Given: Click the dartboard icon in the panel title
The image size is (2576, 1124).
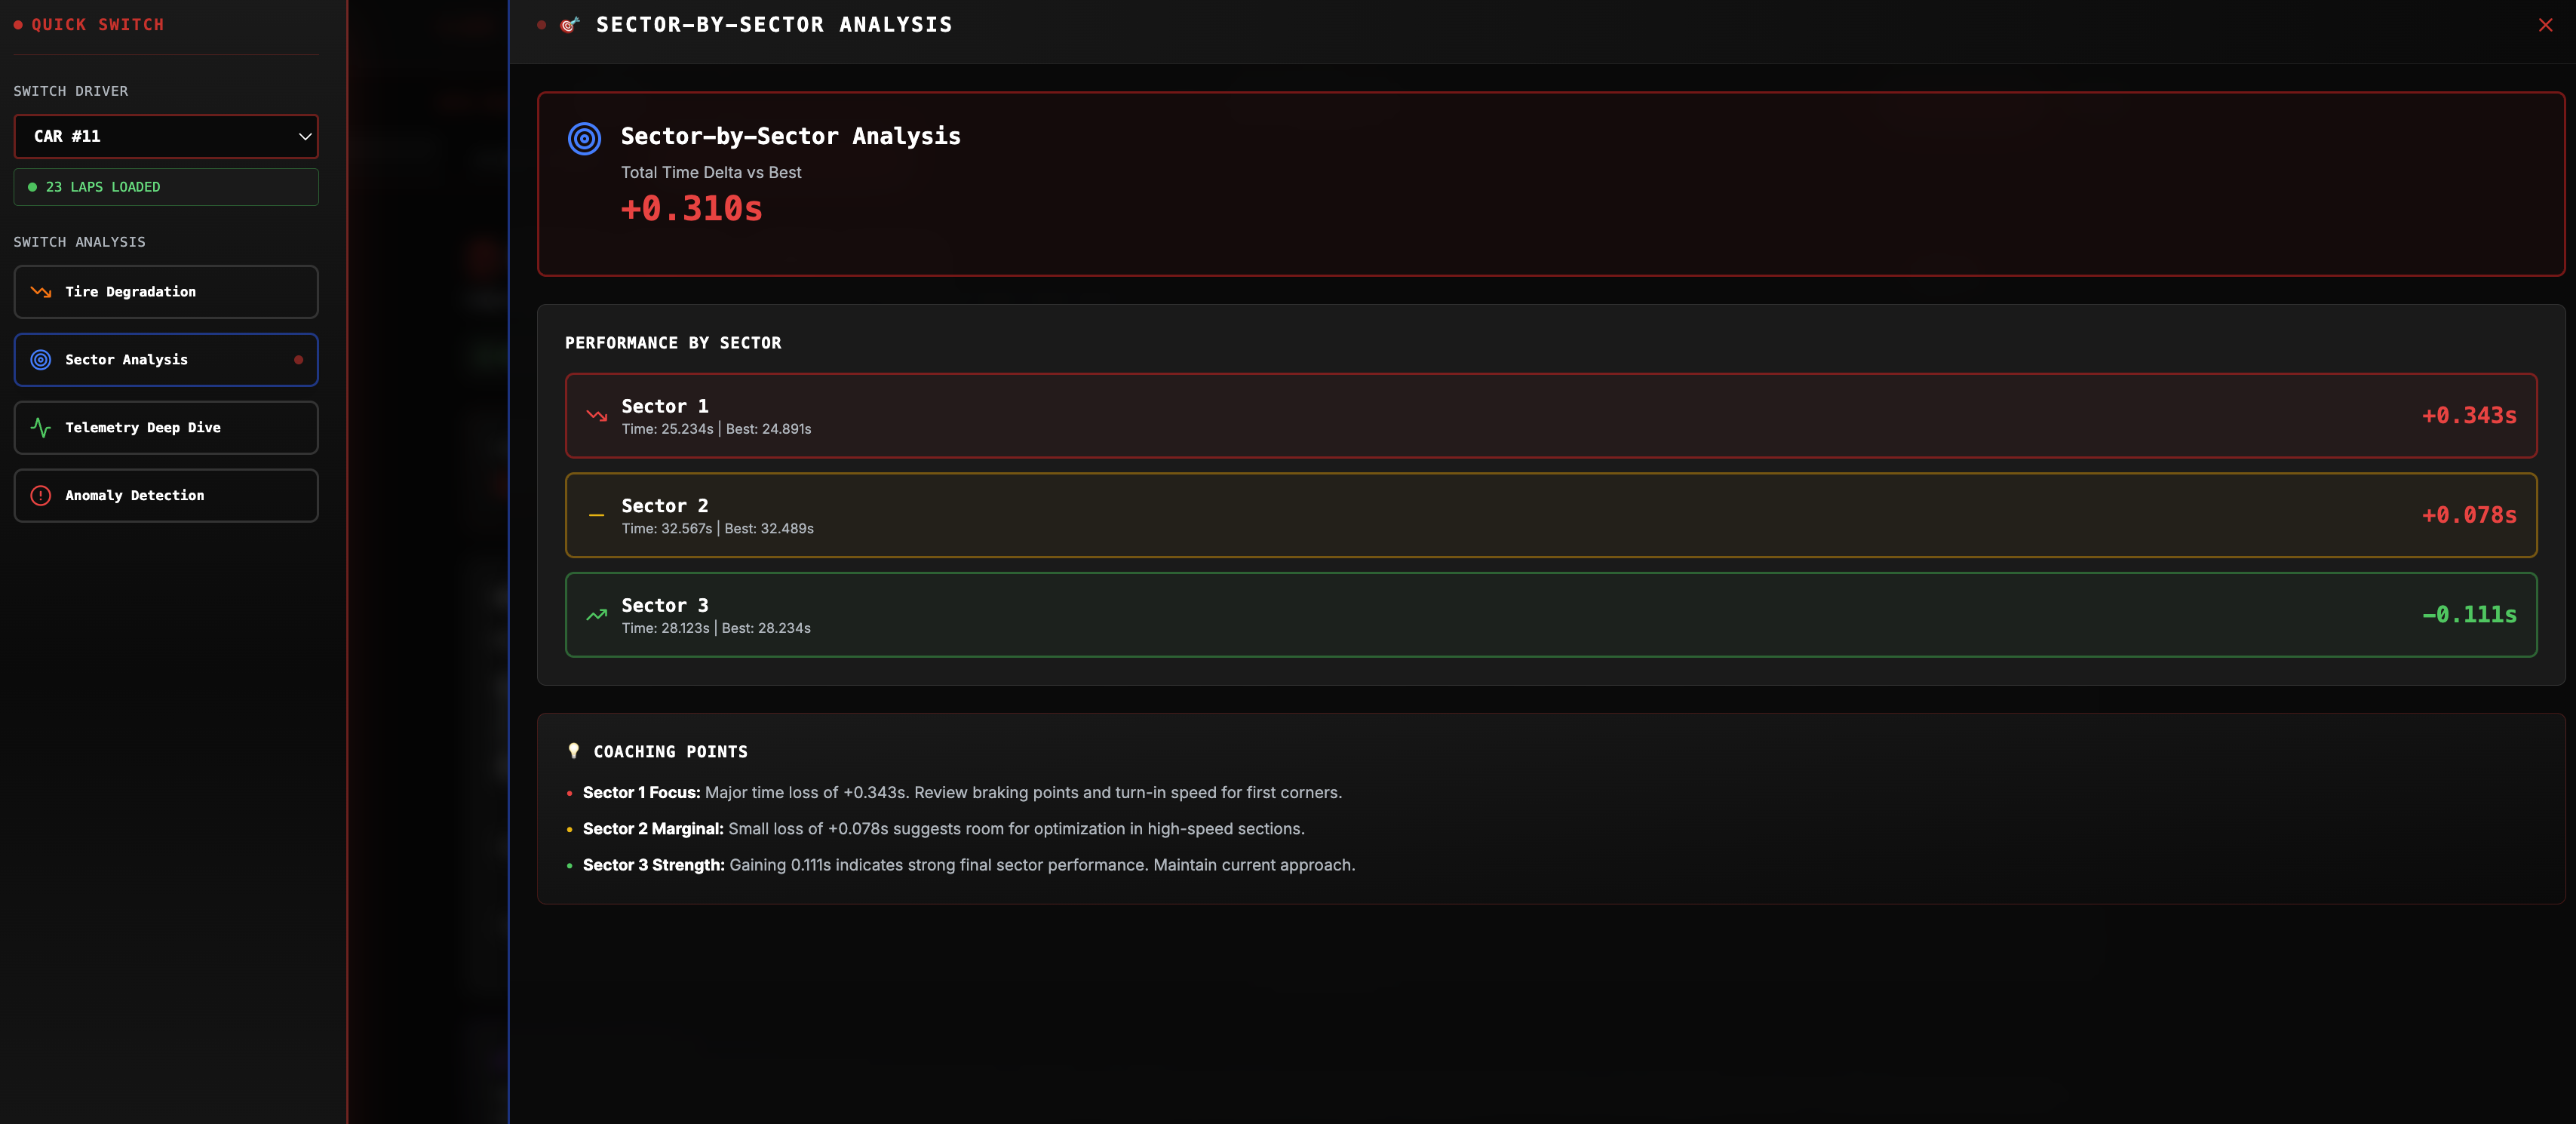Looking at the screenshot, I should 570,25.
